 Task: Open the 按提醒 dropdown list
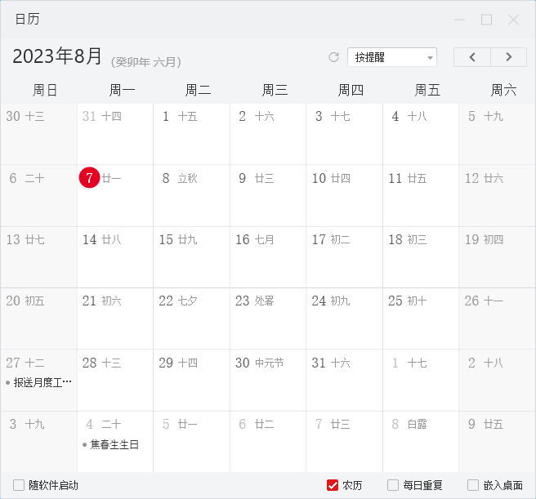click(392, 57)
